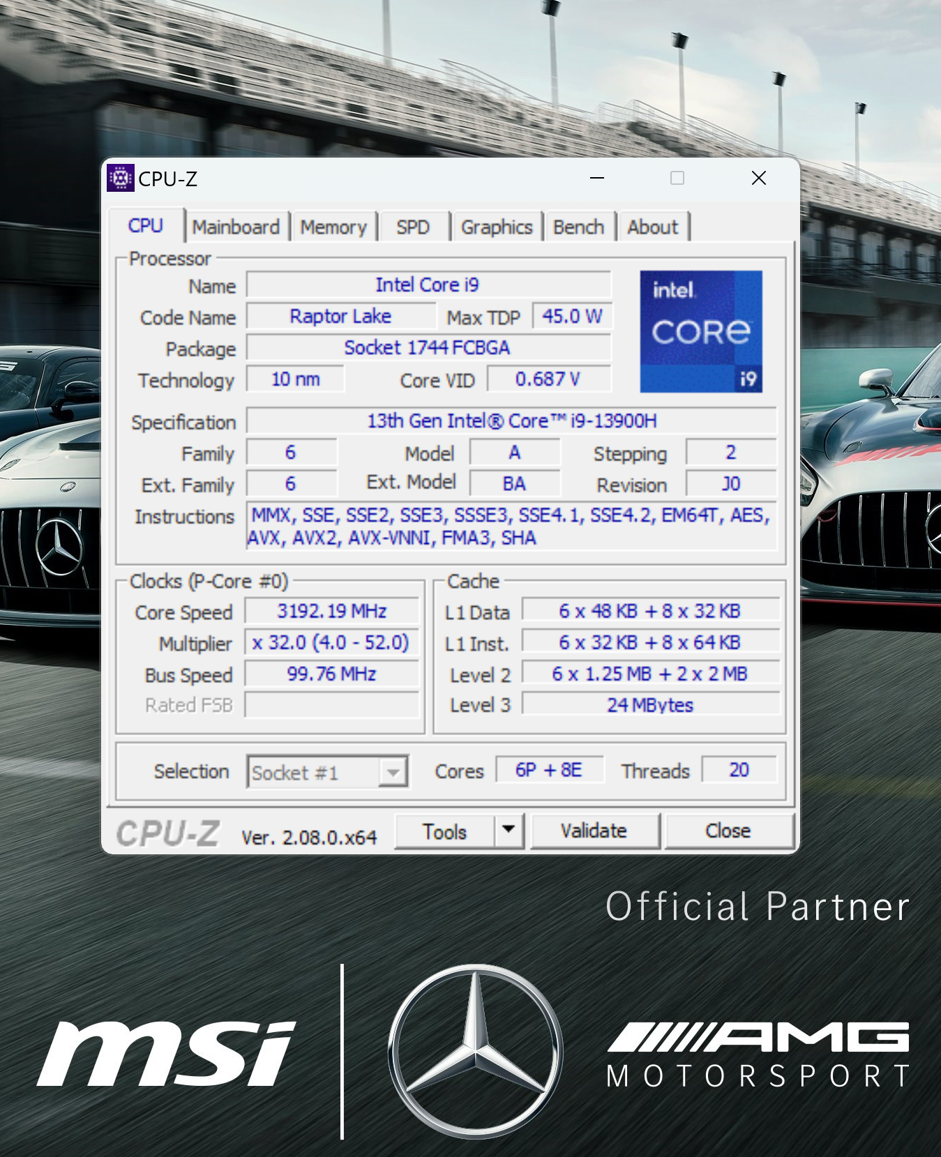
Task: Click the Revision value 'J0'
Action: 731,484
